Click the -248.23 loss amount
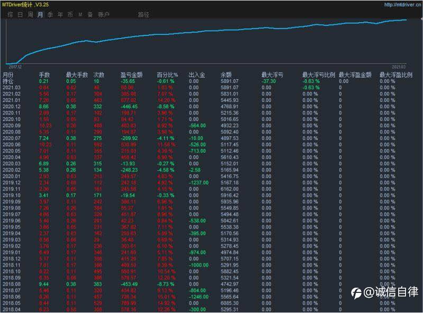This screenshot has height=313, width=423. 129,170
